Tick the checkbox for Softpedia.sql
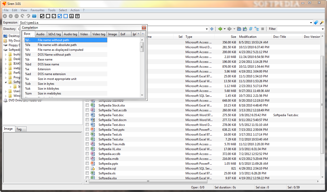327x192 pixels. tap(87, 168)
